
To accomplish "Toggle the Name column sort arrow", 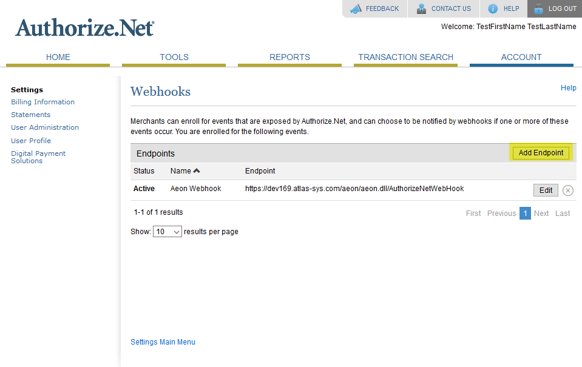I will (195, 170).
